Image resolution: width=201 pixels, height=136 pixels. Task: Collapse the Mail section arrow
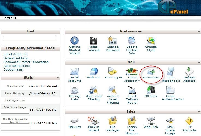click(199, 62)
